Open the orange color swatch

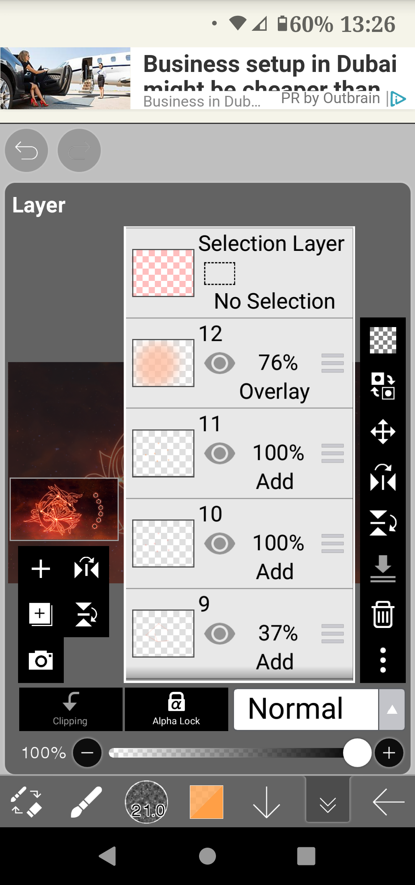pos(206,802)
